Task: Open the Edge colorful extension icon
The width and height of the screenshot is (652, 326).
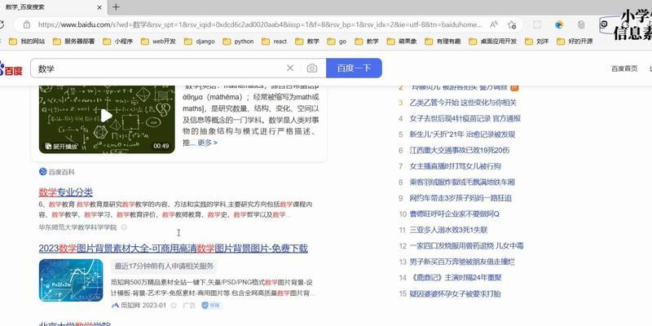Action: [559, 24]
